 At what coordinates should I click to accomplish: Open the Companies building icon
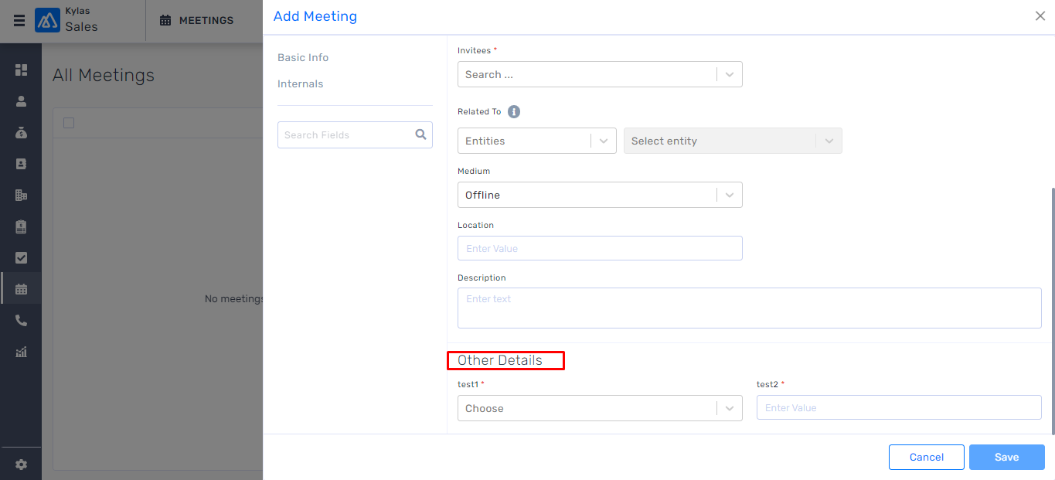click(21, 196)
